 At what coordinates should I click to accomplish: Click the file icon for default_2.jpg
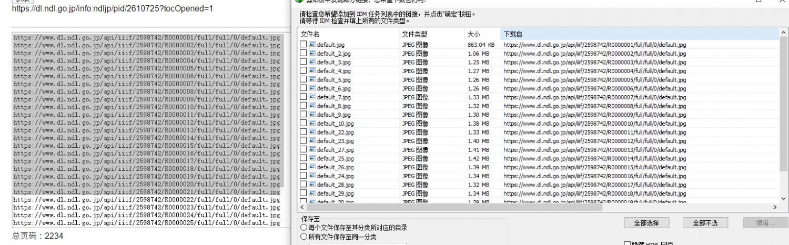[312, 54]
